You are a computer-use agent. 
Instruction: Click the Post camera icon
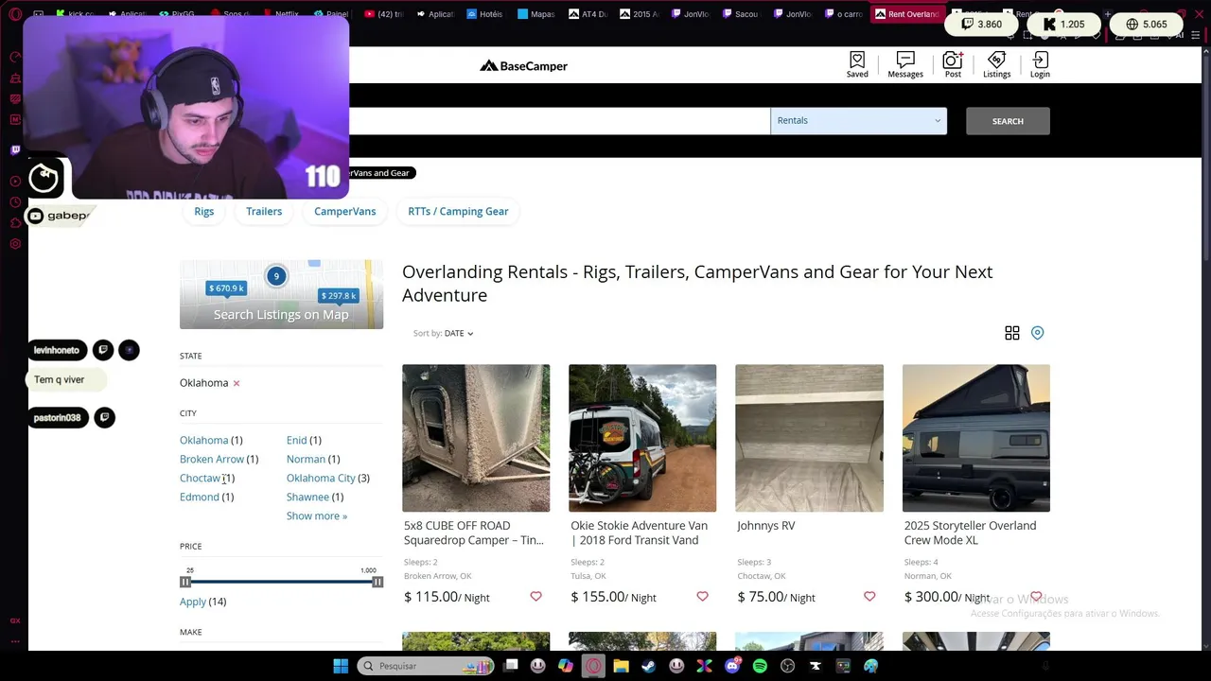pyautogui.click(x=953, y=60)
